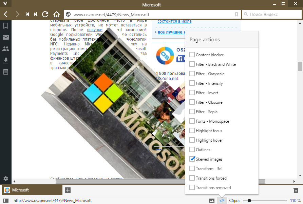Click the OSZone round logo in widget

(165, 56)
